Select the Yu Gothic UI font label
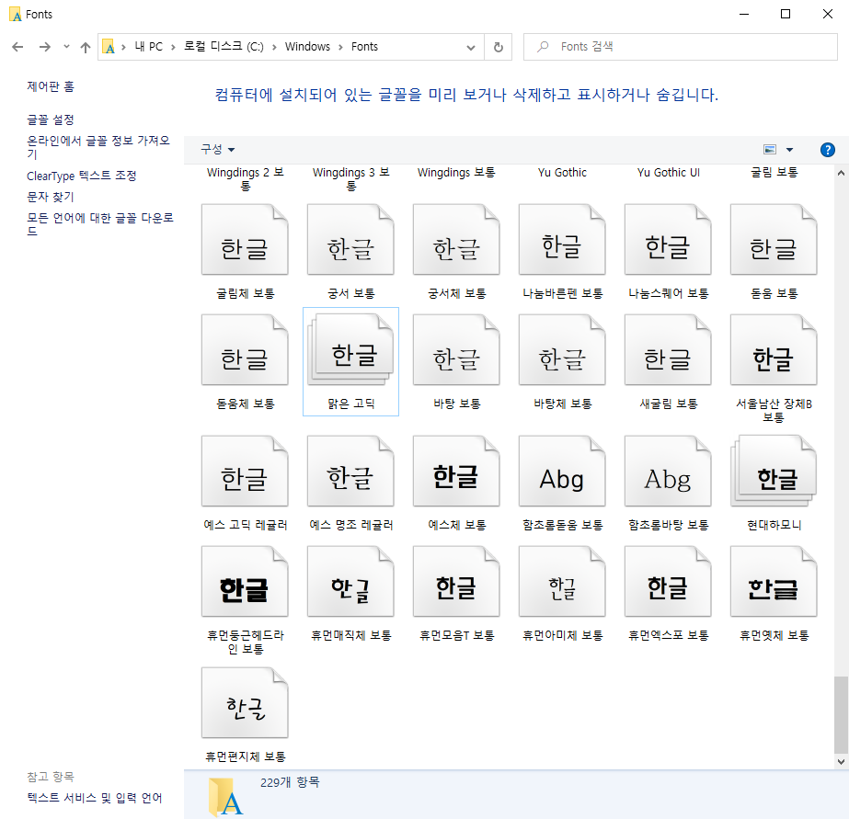This screenshot has width=849, height=819. coord(668,173)
